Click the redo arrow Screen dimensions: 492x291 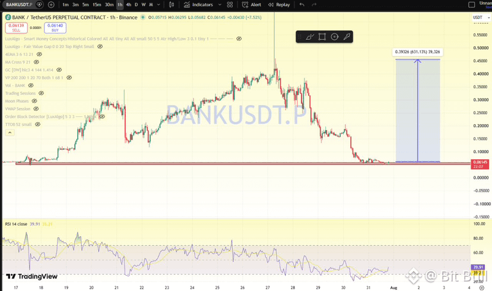pyautogui.click(x=314, y=5)
